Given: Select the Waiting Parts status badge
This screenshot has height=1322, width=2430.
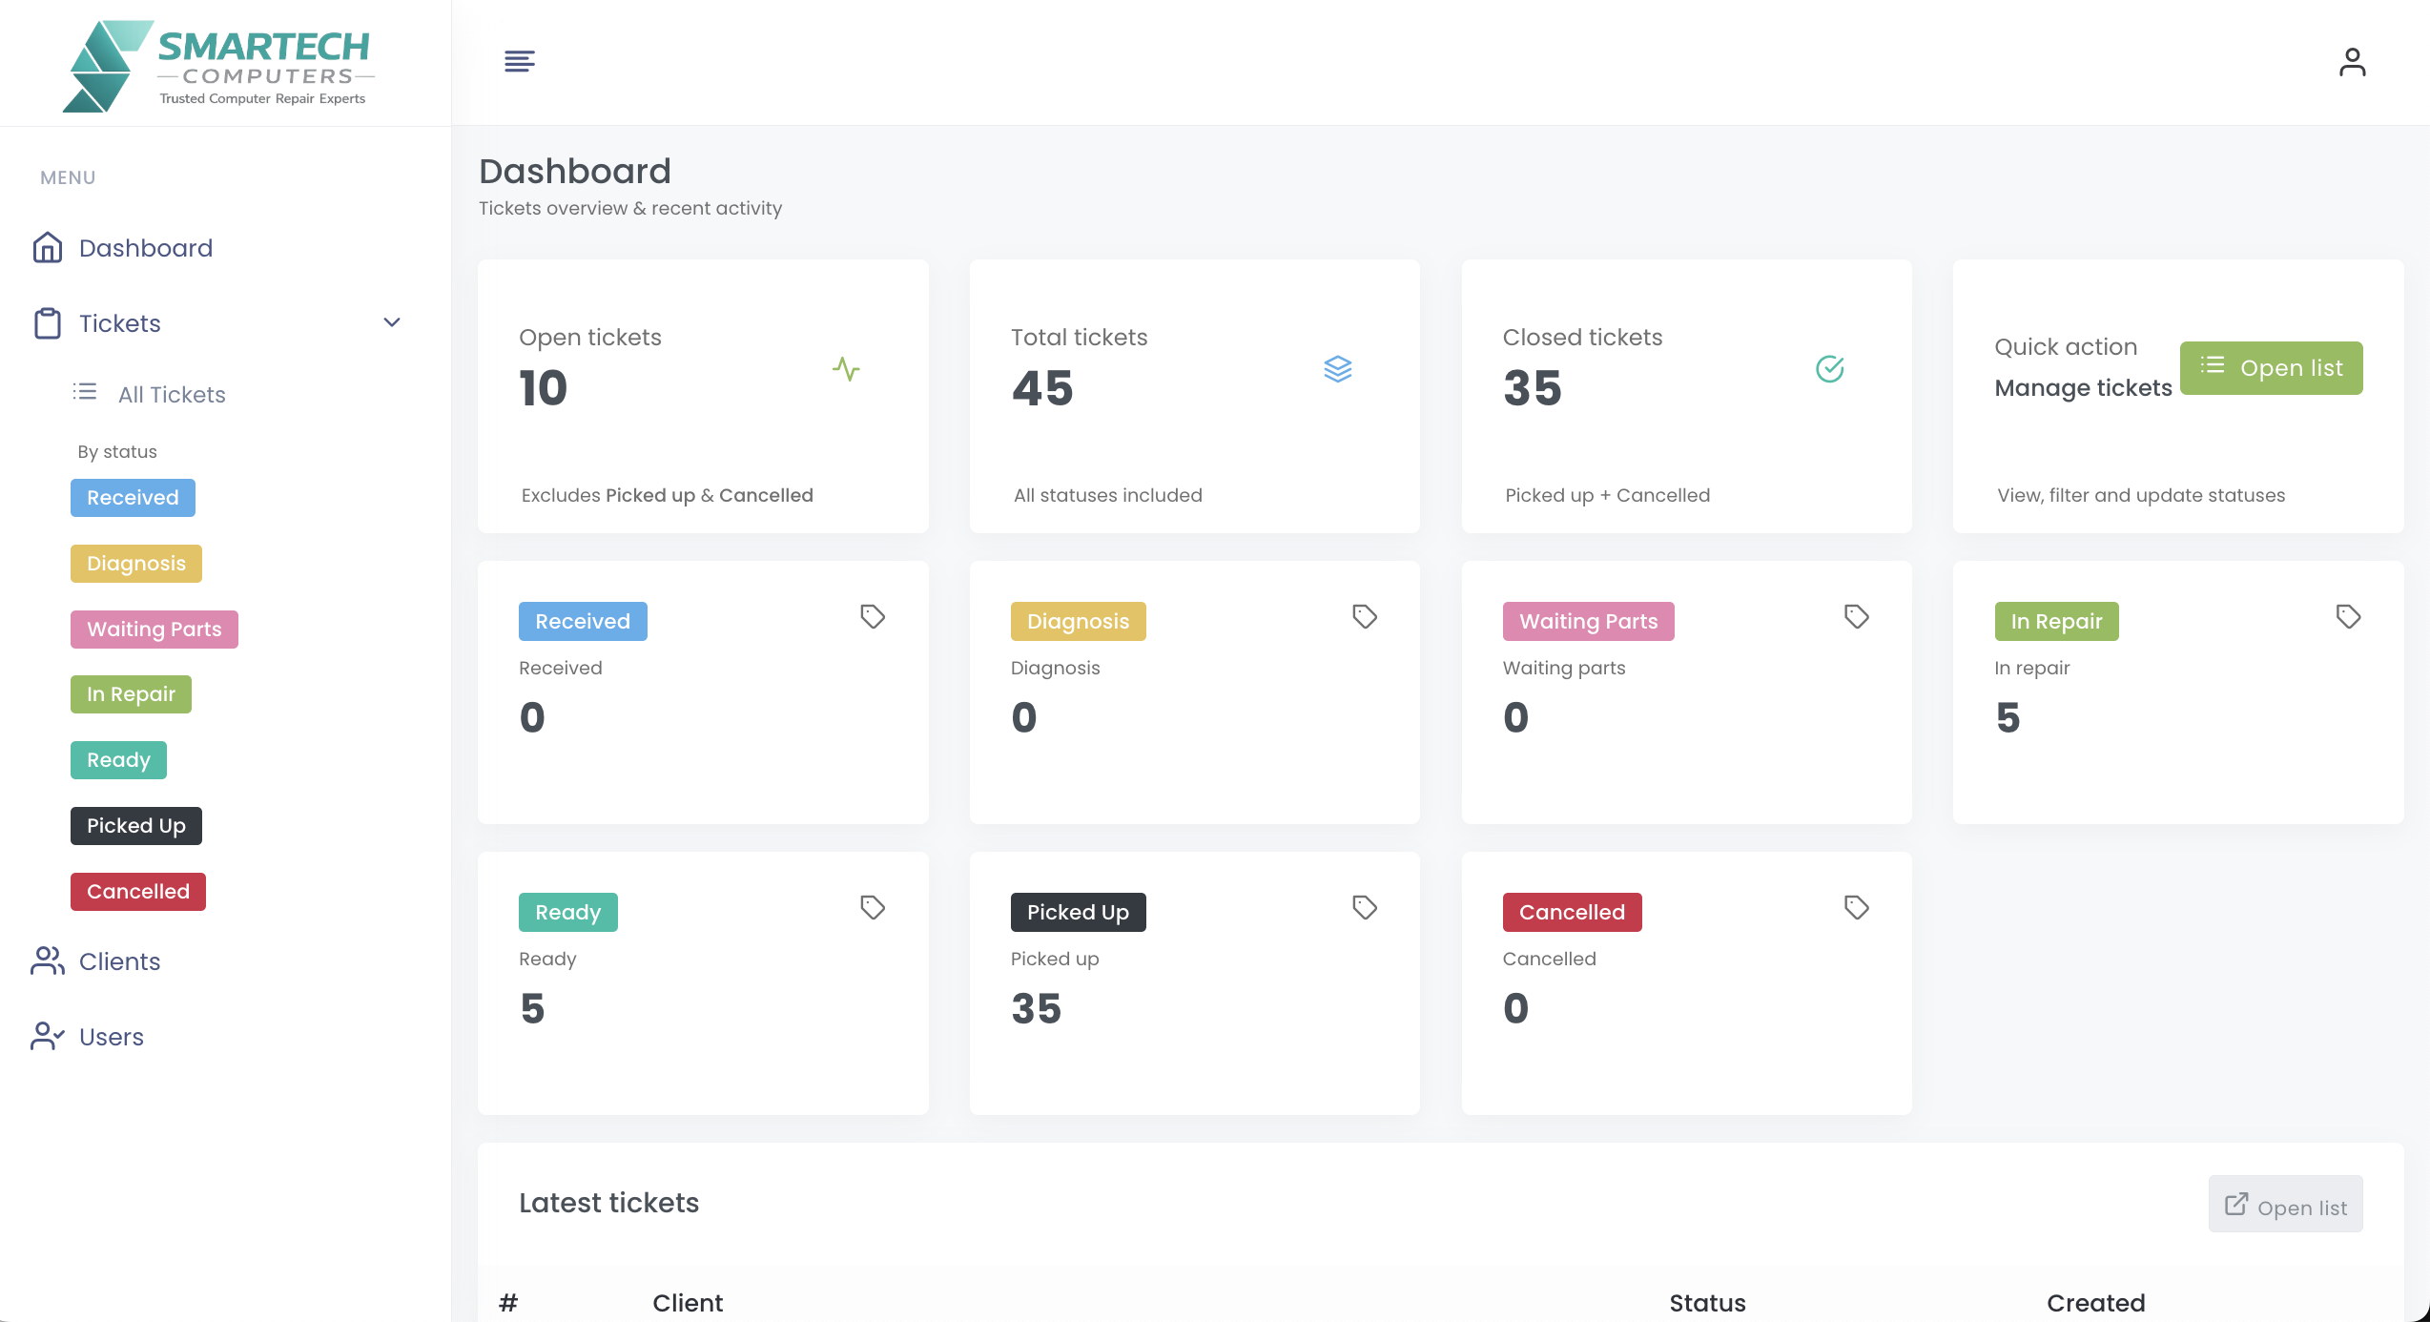Looking at the screenshot, I should pyautogui.click(x=154, y=629).
